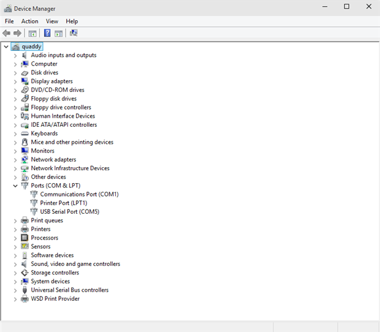
Task: Select the Monitors label
Action: click(43, 151)
